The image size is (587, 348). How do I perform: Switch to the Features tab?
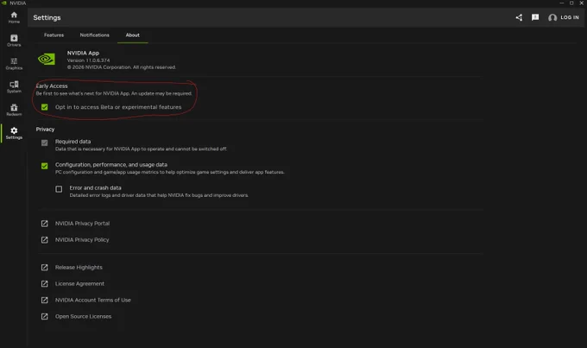pyautogui.click(x=54, y=35)
